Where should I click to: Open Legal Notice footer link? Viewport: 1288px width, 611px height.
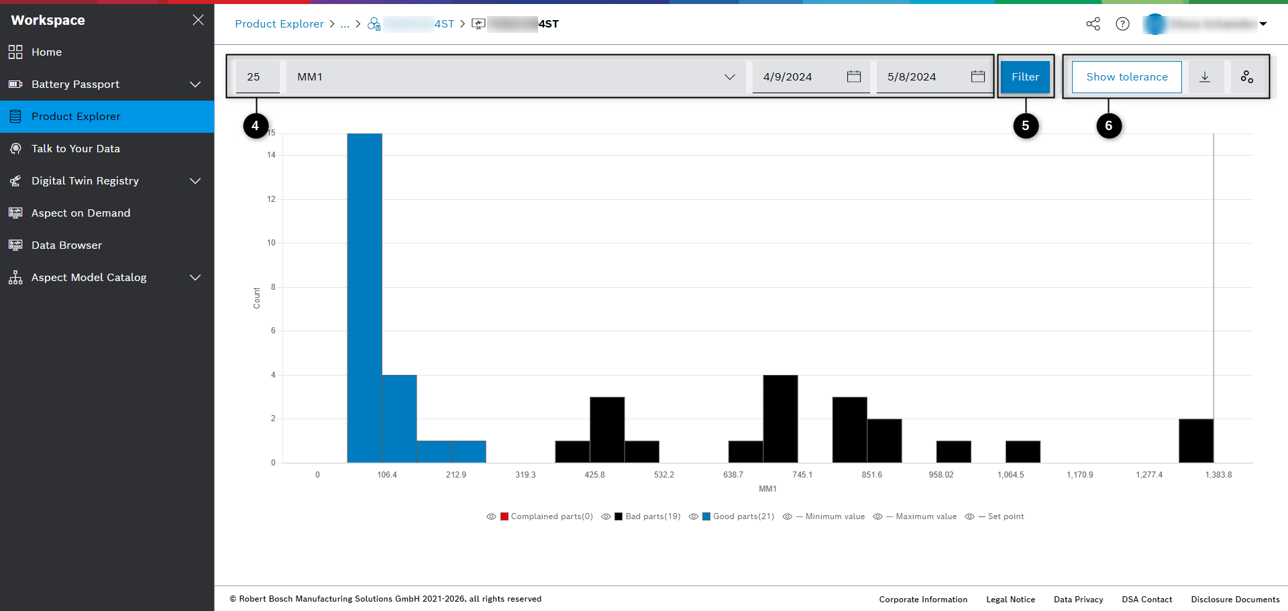coord(1010,600)
